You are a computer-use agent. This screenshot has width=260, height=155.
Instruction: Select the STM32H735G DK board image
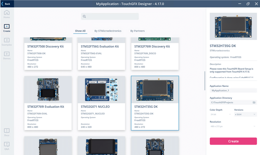155,90
